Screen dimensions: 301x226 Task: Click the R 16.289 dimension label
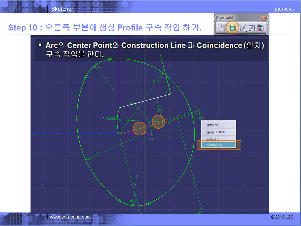tap(108, 118)
